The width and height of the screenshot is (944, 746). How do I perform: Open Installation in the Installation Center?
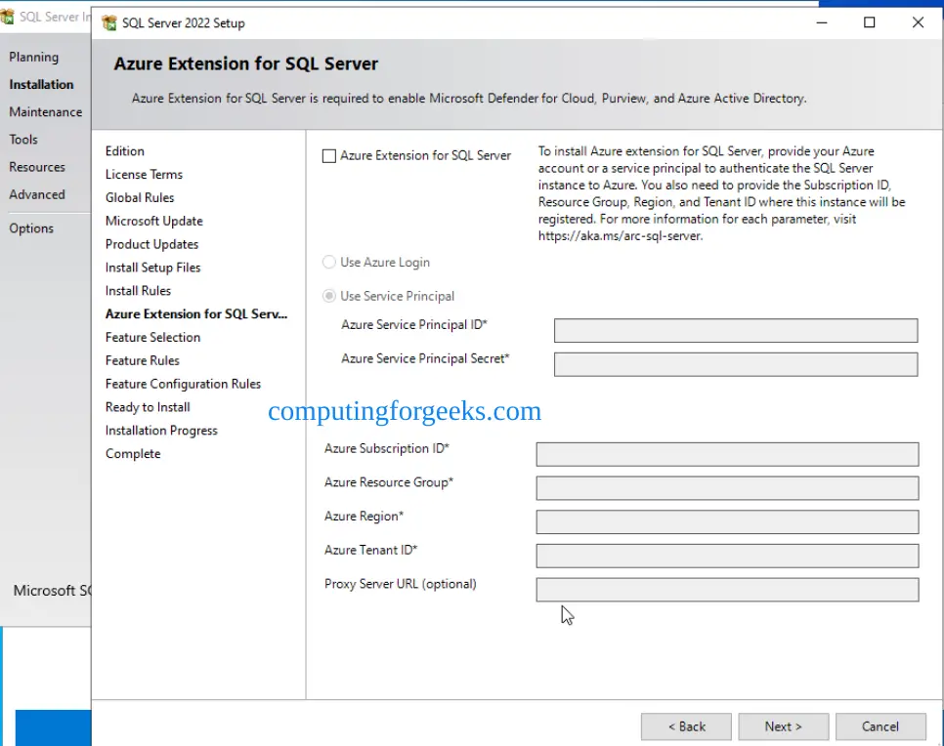(41, 85)
